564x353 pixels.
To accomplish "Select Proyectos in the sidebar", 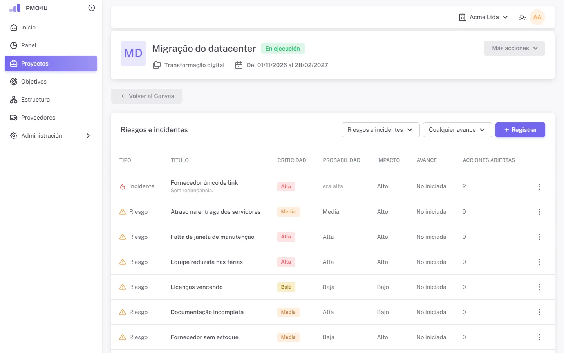I will pyautogui.click(x=51, y=64).
